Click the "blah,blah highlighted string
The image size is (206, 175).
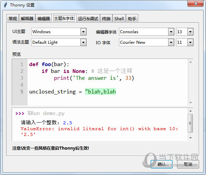[100, 91]
